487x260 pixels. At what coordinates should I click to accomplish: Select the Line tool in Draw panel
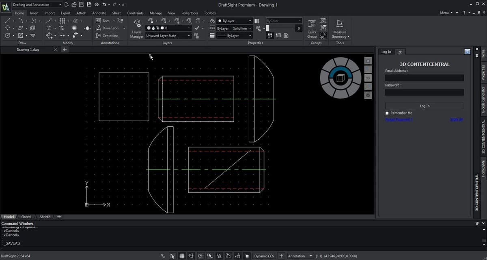tap(7, 20)
